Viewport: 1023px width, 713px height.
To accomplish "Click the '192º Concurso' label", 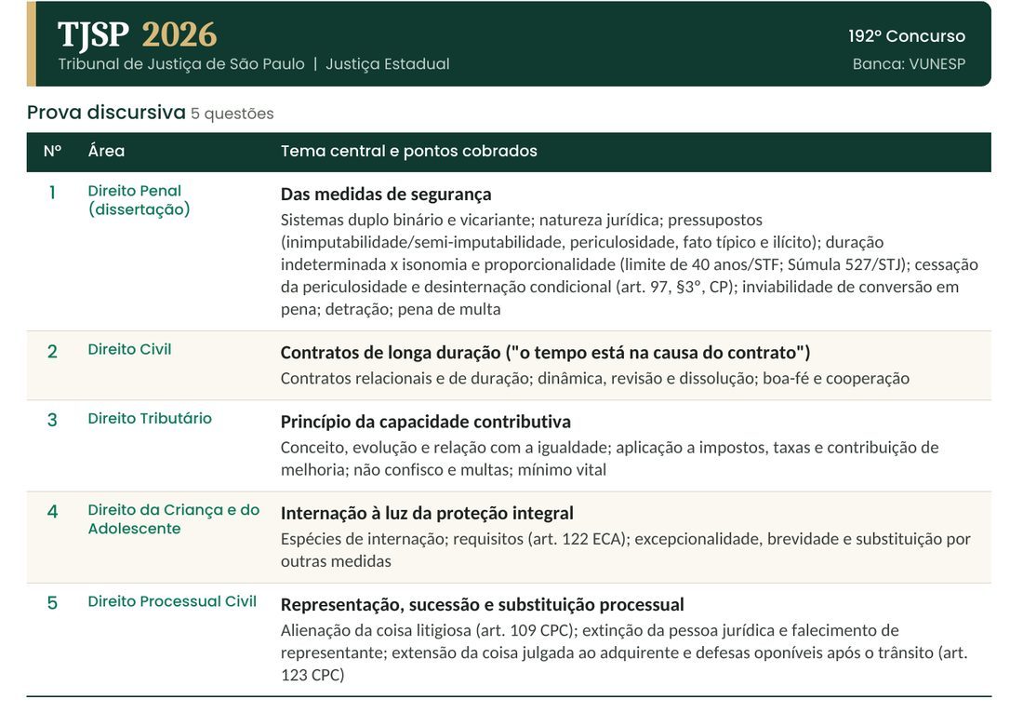I will tap(906, 36).
